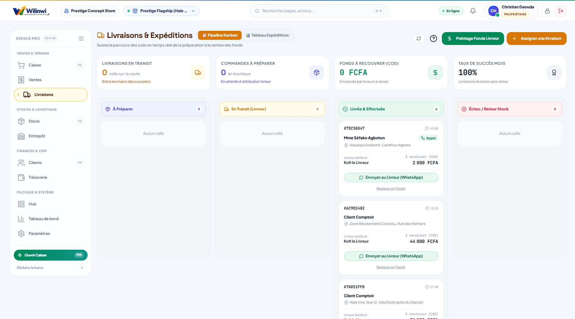Viewport: 575px width, 319px height.
Task: Collapse sidebar using the Espace Pro panel icon
Action: tap(81, 39)
